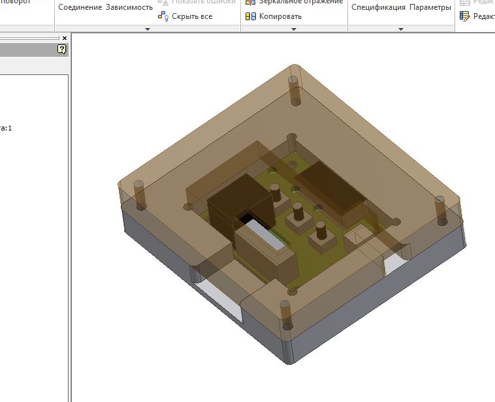Click Зеркальное отражение command
This screenshot has width=495, height=402.
point(295,2)
